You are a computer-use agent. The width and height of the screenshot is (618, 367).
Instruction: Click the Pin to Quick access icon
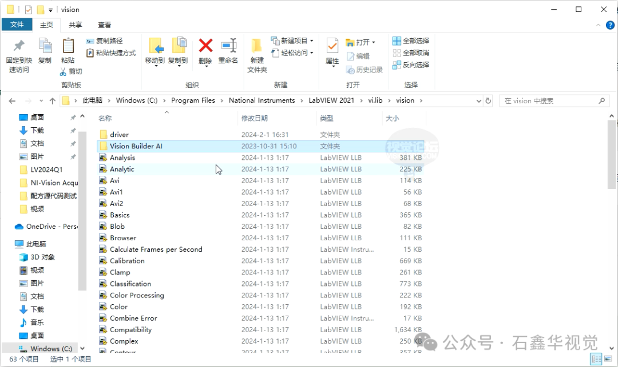(19, 46)
